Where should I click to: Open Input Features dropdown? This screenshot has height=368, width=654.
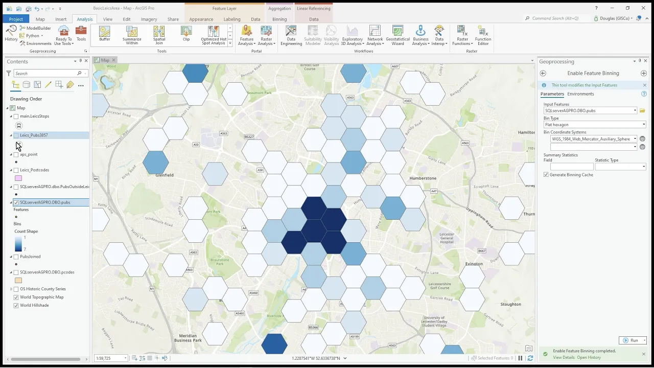point(635,110)
